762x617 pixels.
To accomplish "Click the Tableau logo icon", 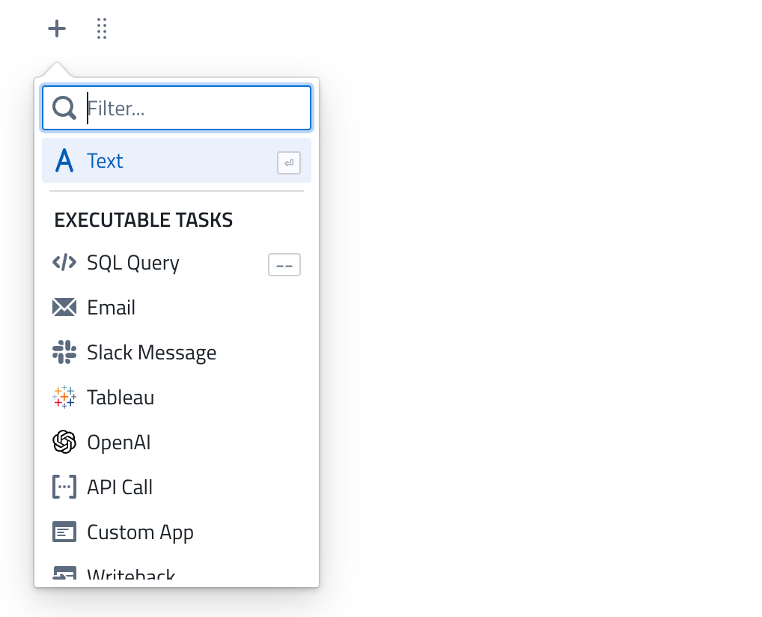I will (64, 398).
